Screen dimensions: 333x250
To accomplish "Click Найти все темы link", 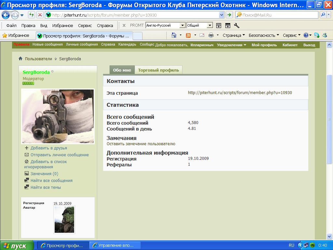I will point(46,187).
